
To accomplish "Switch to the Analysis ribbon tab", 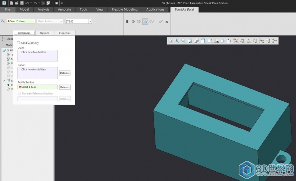I will [x=43, y=10].
